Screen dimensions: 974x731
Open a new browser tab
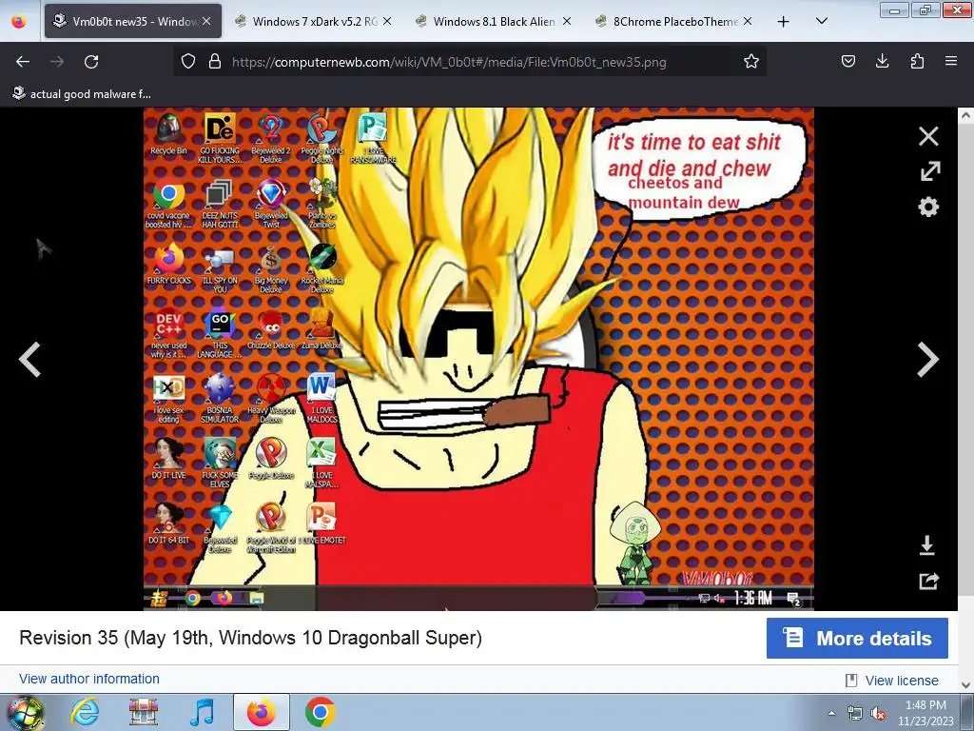coord(784,21)
